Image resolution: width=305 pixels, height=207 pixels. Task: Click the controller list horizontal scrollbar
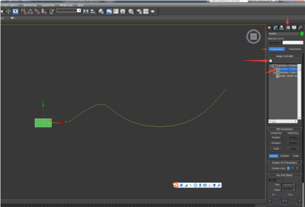click(283, 121)
